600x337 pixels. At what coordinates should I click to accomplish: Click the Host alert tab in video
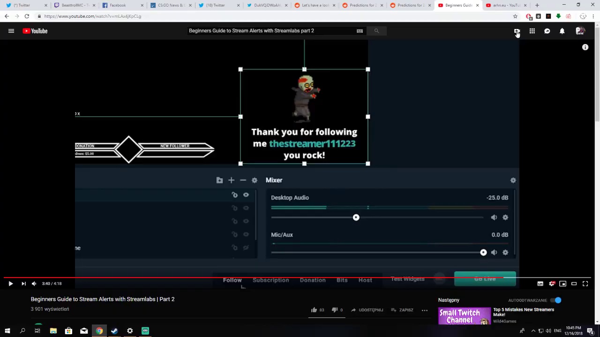(365, 280)
